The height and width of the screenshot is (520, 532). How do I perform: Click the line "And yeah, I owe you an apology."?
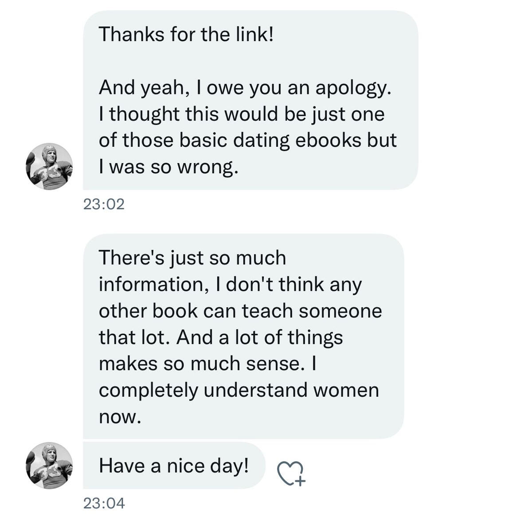[245, 87]
